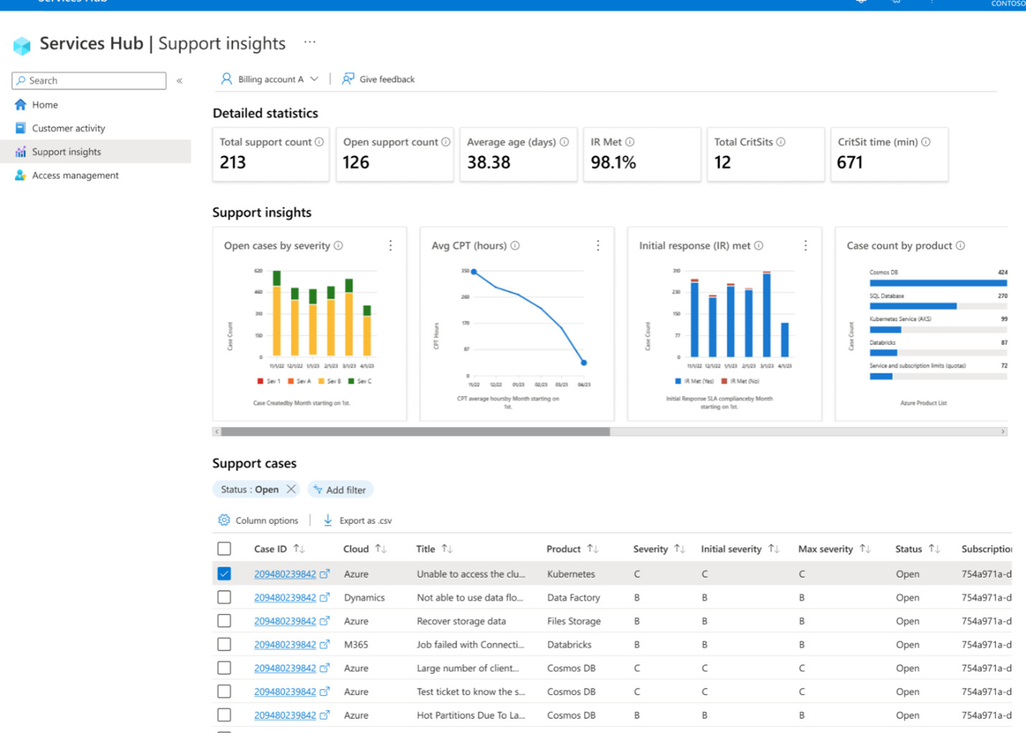Click Export as .csv download icon
1026x733 pixels.
(328, 520)
